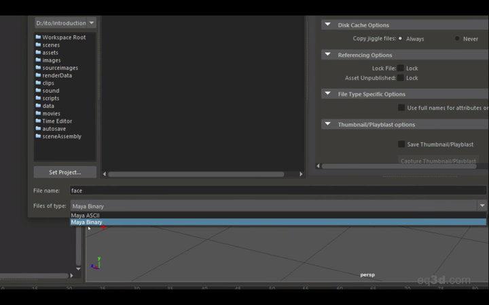The height and width of the screenshot is (305, 489).
Task: Toggle the Asset Unpublished Lock checkbox
Action: point(401,78)
